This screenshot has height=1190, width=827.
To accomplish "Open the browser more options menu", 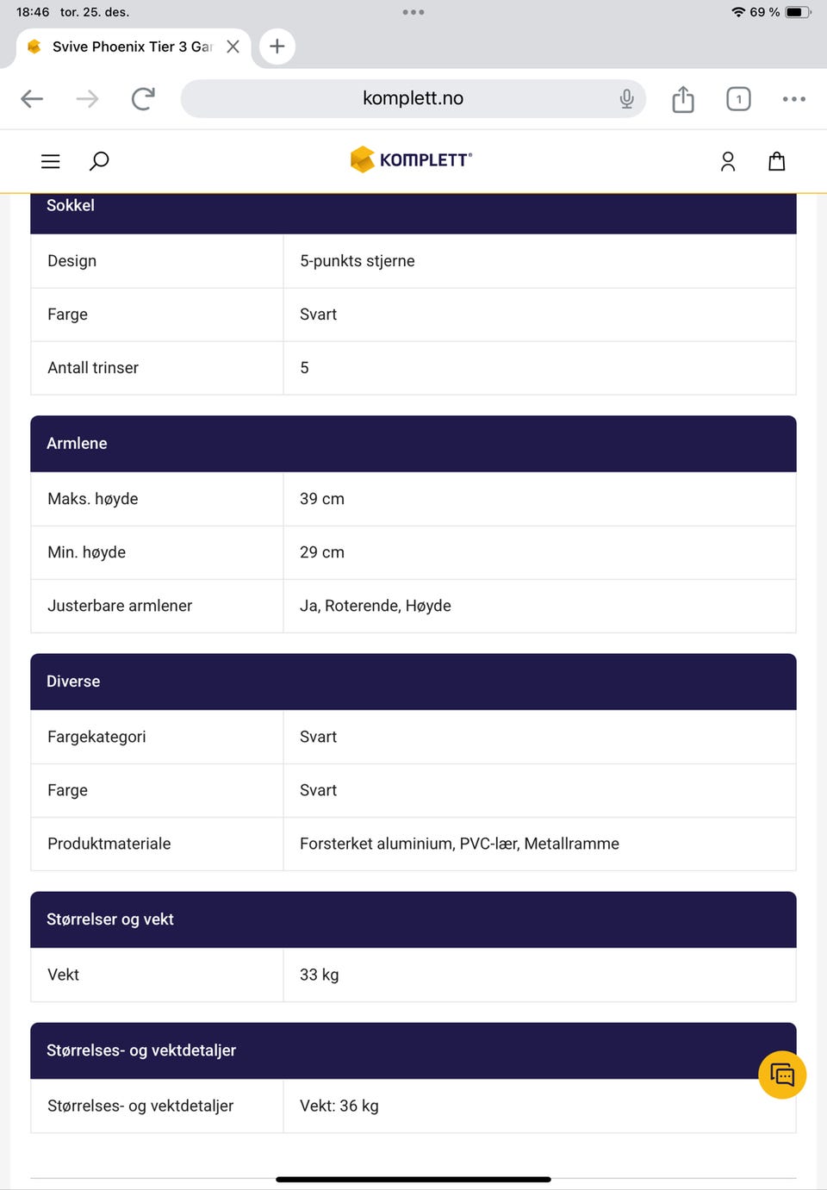I will coord(793,99).
